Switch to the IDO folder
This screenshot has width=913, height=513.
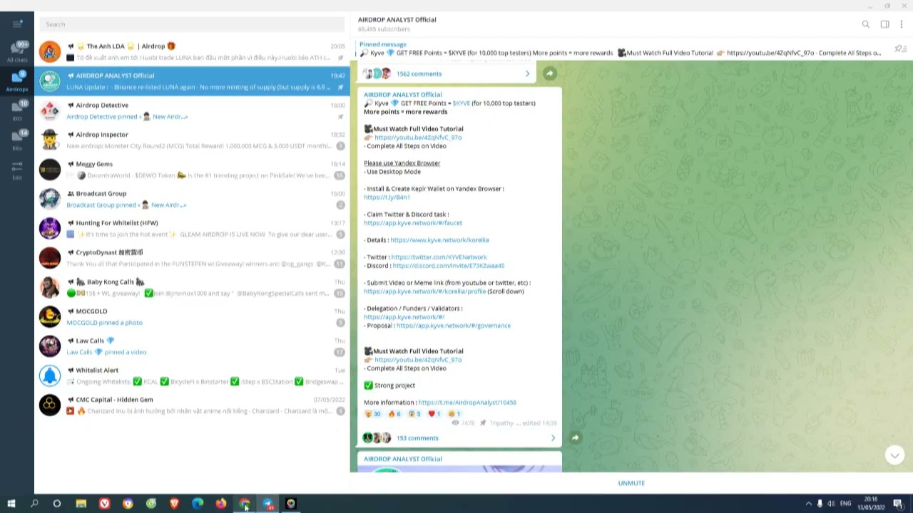click(17, 110)
